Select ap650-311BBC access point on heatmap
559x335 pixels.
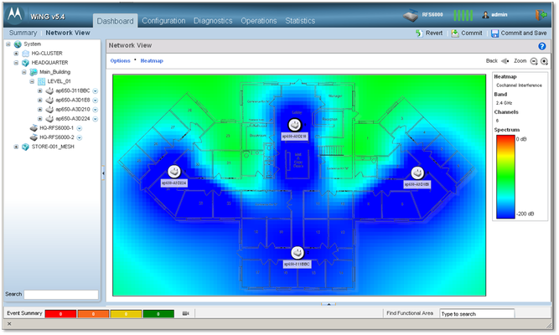[x=298, y=253]
